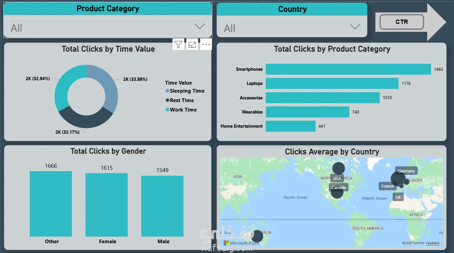Viewport: 454px width, 253px height.
Task: Expand the Product Category dropdown
Action: coord(200,27)
